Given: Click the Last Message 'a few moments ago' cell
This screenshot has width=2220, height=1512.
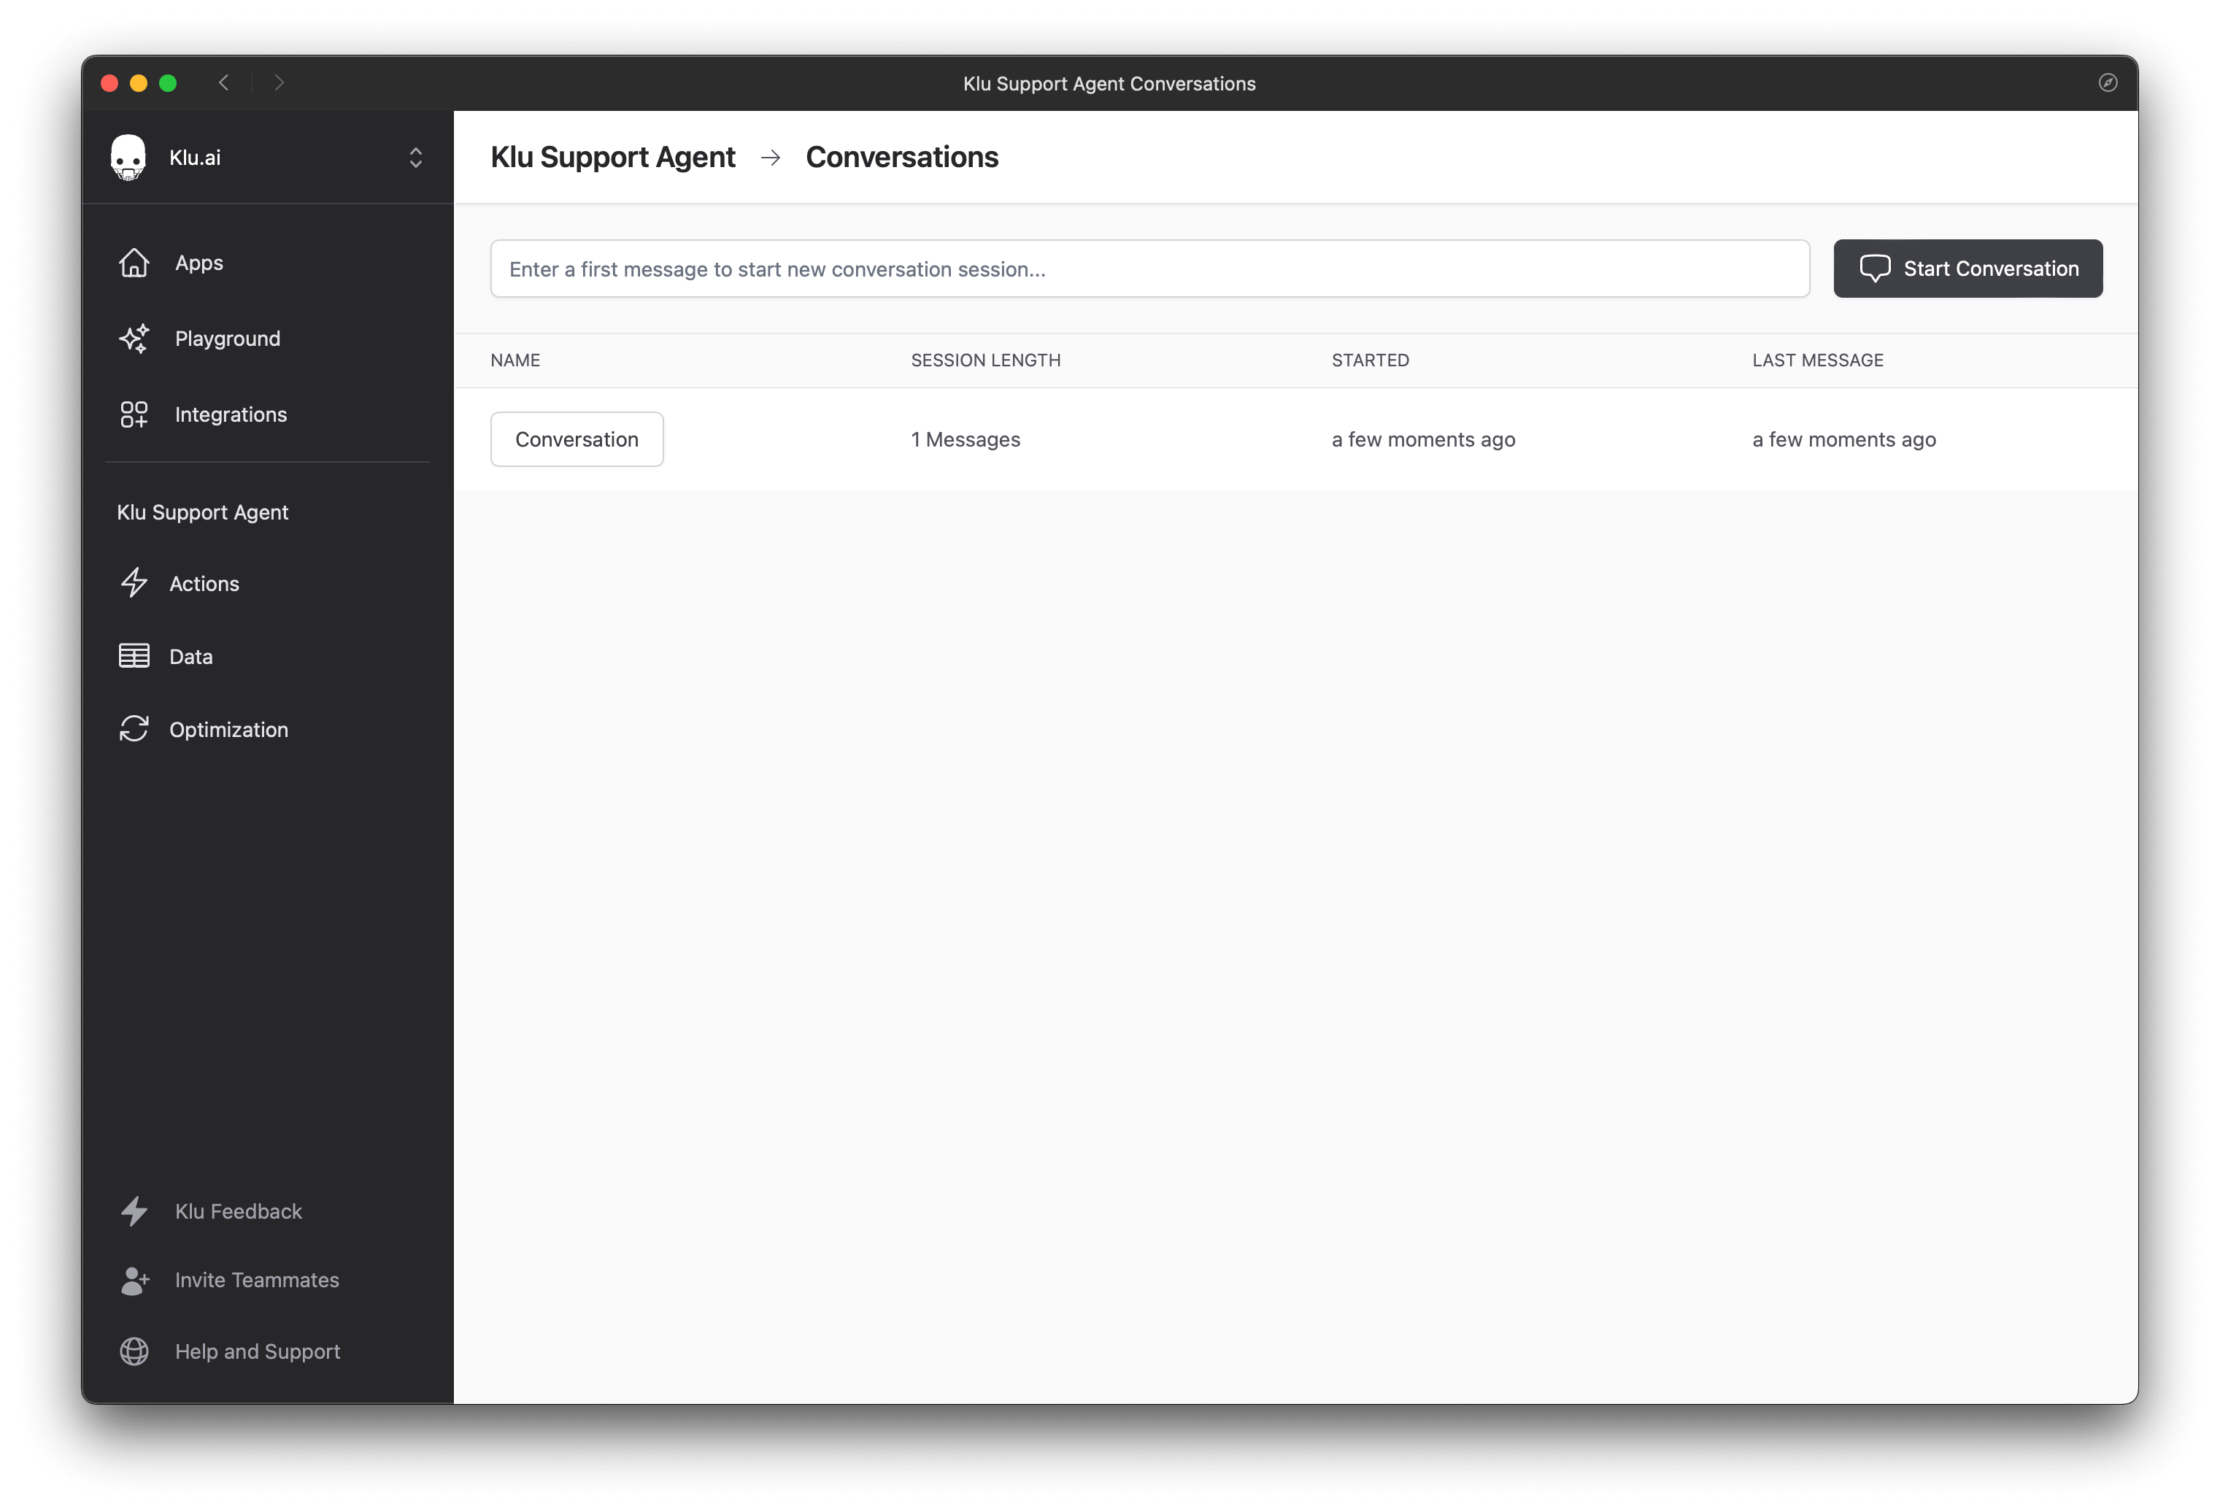Looking at the screenshot, I should pos(1843,439).
